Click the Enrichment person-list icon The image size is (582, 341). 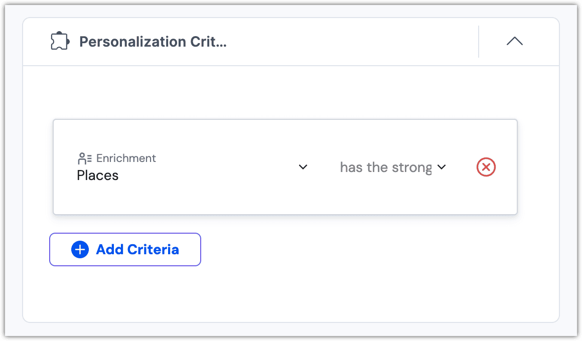pos(84,158)
